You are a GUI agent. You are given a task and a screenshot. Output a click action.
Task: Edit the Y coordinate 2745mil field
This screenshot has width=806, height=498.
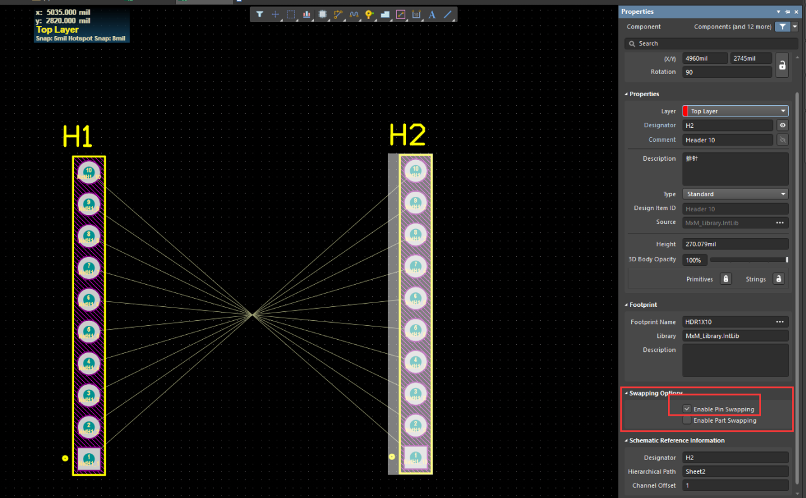pyautogui.click(x=751, y=58)
